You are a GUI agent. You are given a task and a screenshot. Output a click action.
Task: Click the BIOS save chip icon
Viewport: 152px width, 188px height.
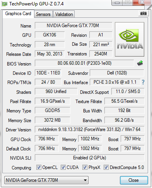pos(140,63)
